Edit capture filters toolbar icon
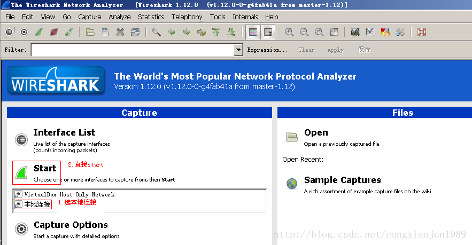Viewport: 472px width, 245px height. [x=355, y=32]
